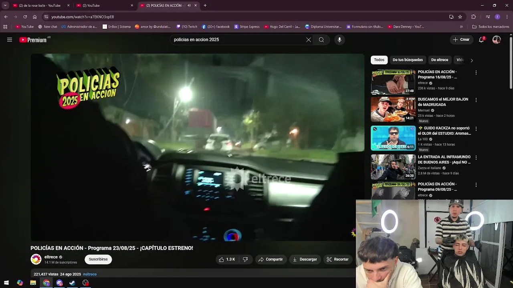Screen dimensions: 513x288
Task: Open the eltrece channel name link
Action: 51,257
